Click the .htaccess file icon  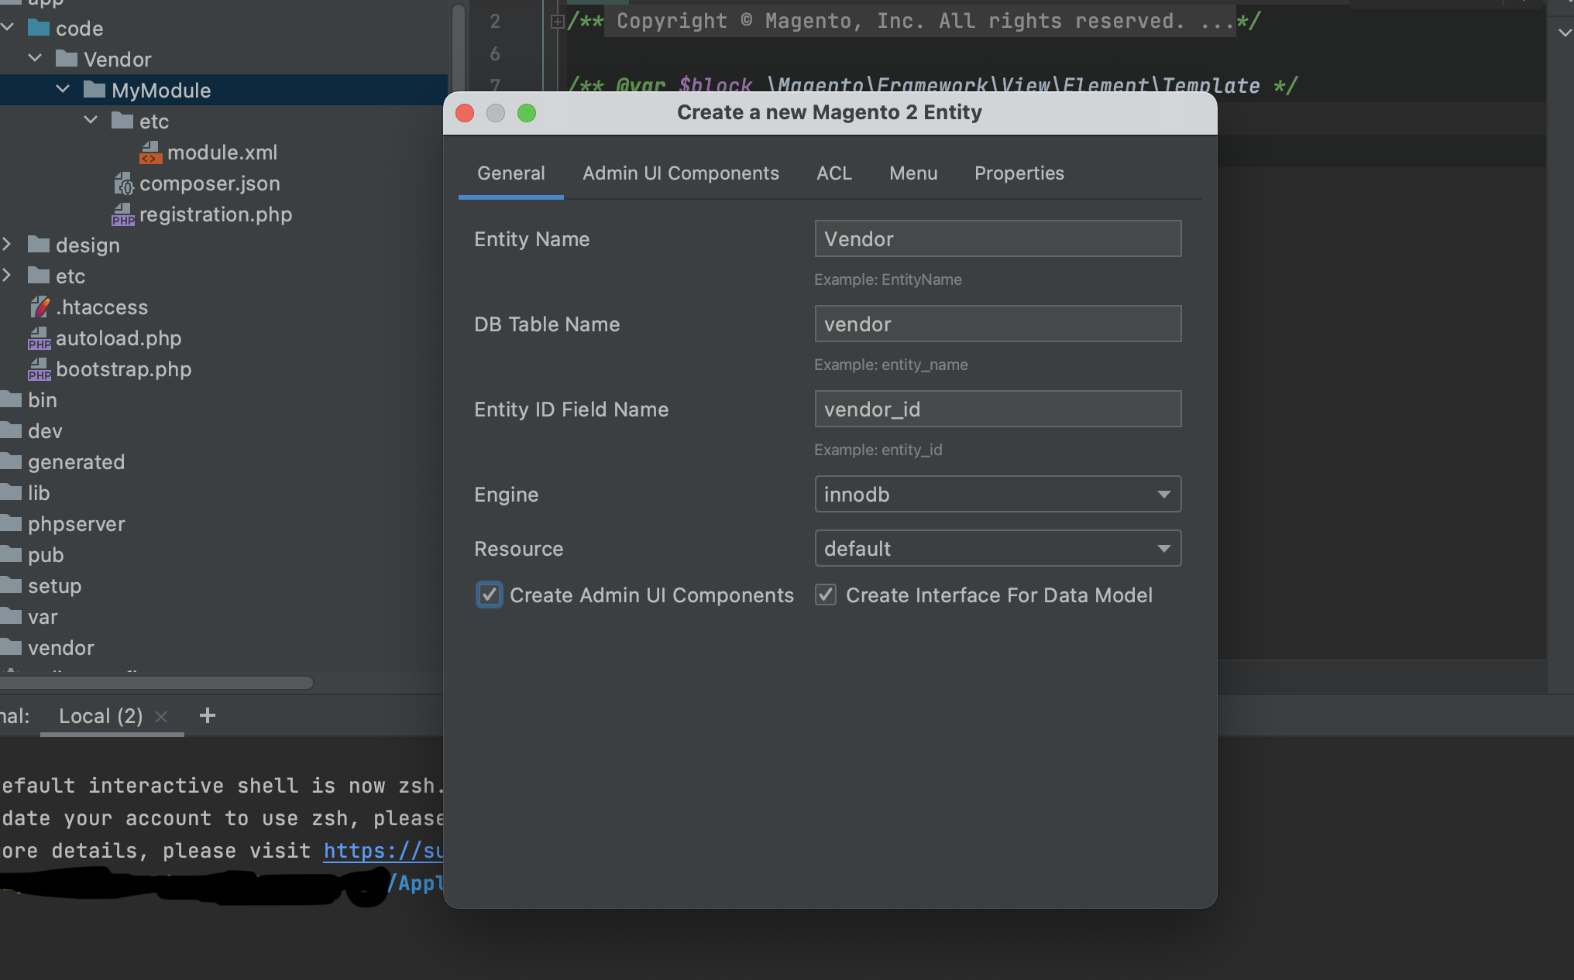coord(40,307)
